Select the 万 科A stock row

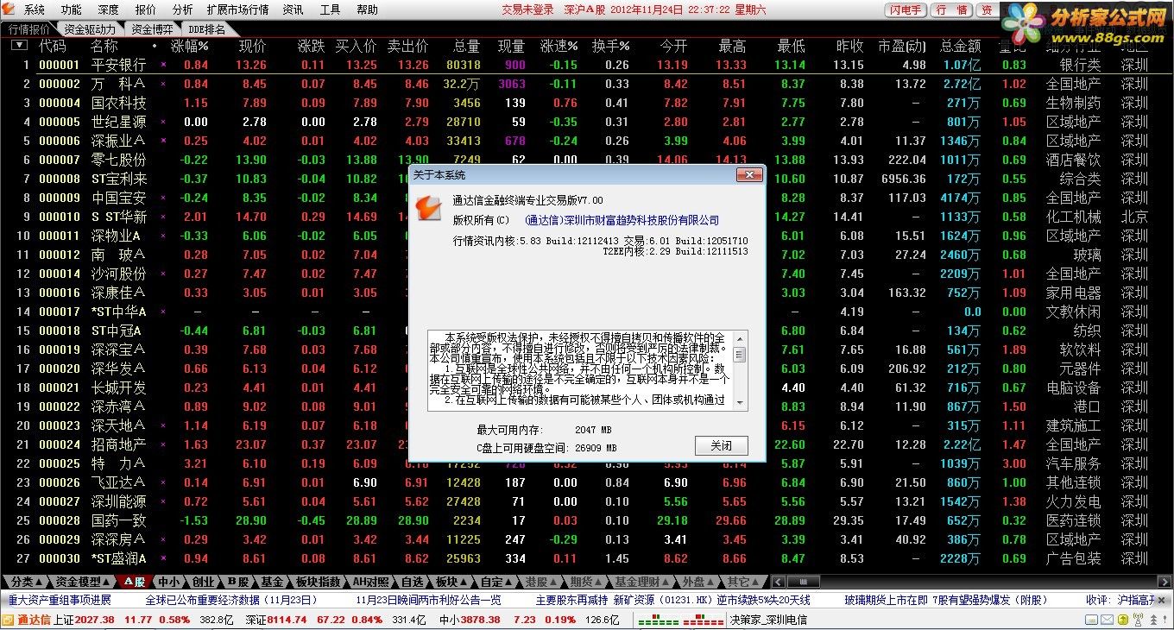(587, 84)
